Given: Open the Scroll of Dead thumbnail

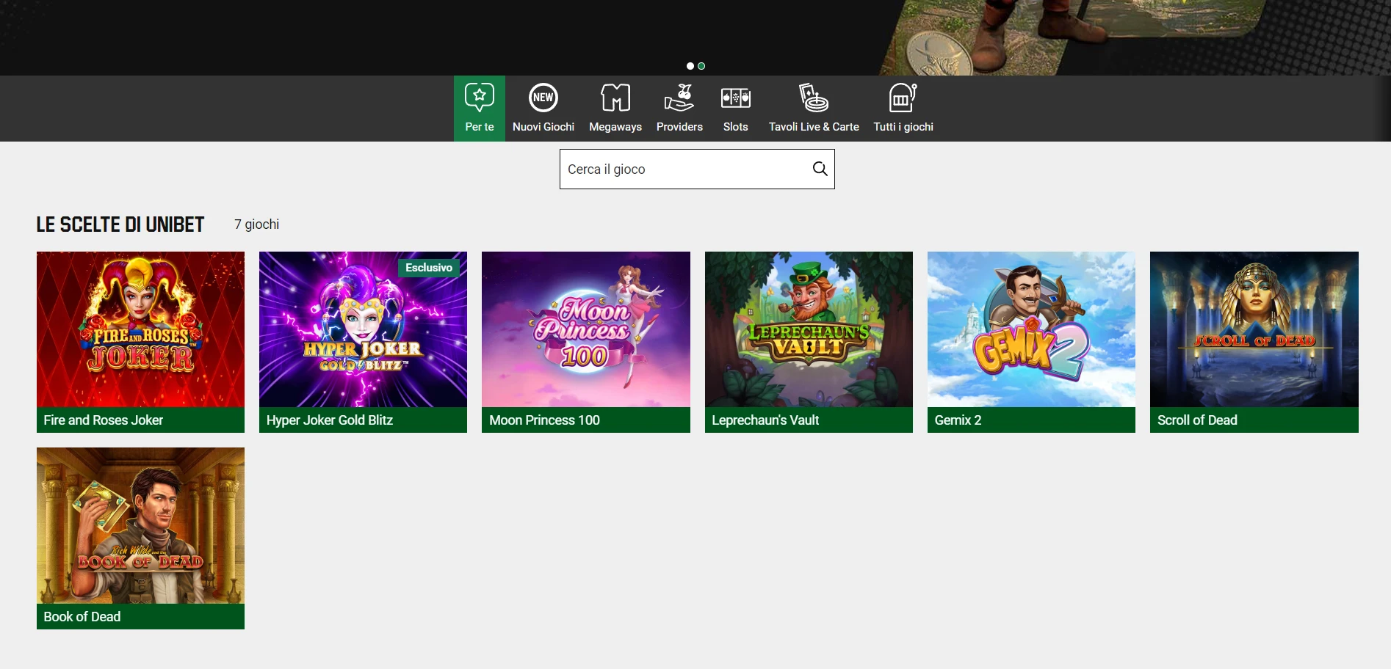Looking at the screenshot, I should click(x=1254, y=329).
